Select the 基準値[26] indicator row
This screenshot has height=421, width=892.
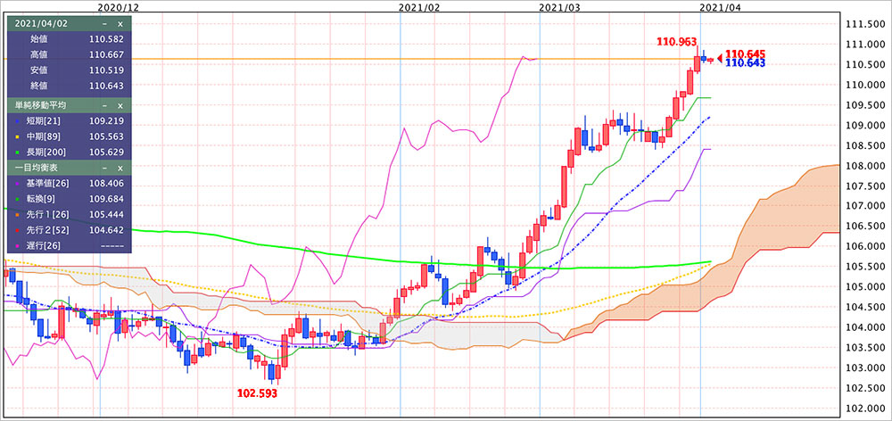tap(68, 183)
